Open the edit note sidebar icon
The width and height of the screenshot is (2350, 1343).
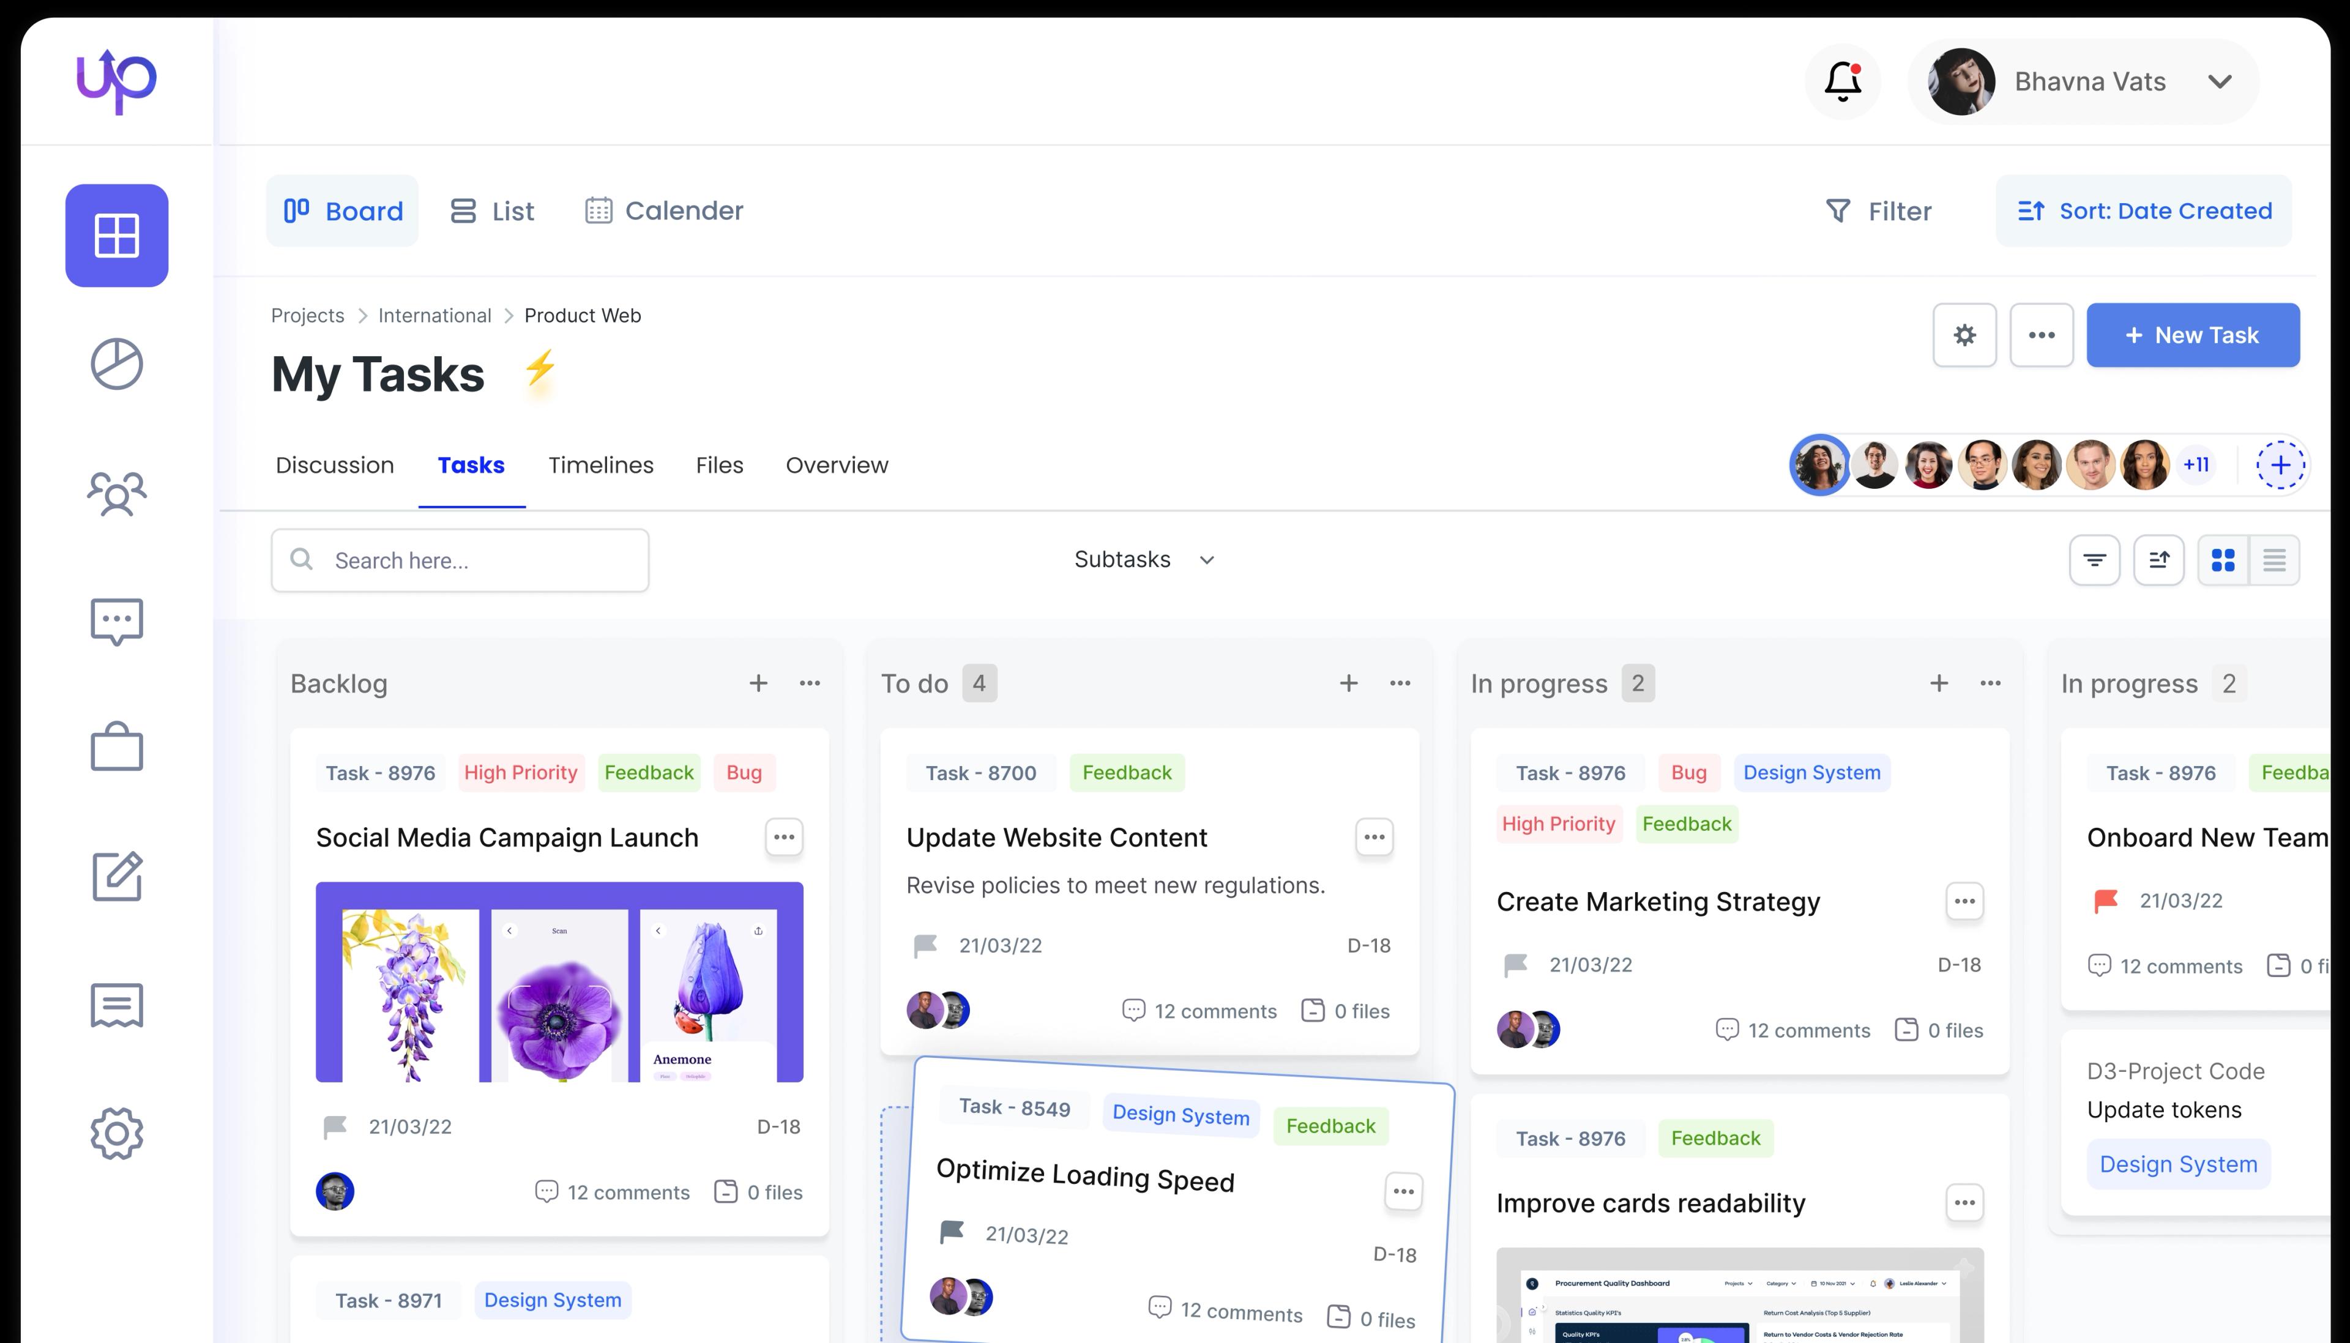[116, 876]
